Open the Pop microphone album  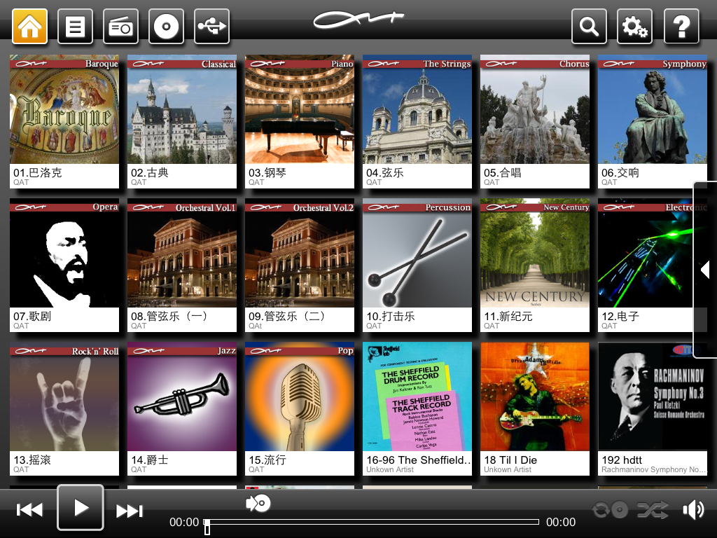click(x=300, y=396)
